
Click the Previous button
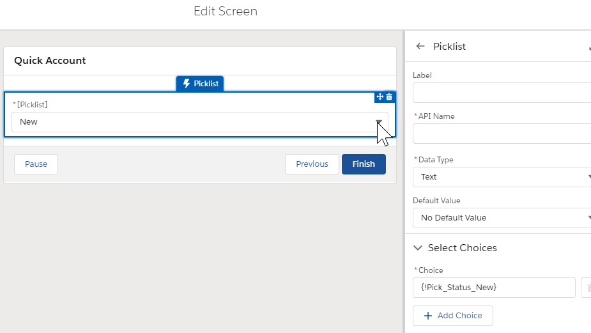312,164
